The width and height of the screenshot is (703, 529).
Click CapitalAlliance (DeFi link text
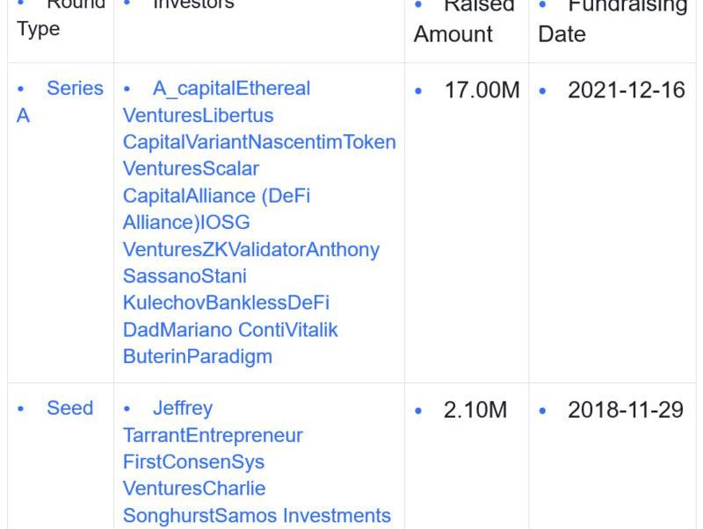(x=216, y=196)
